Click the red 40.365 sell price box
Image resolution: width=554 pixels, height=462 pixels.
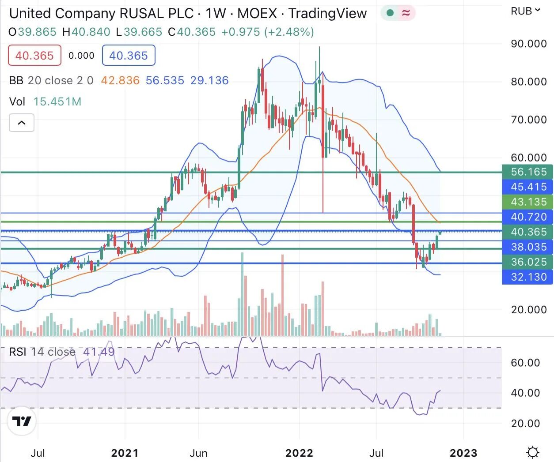point(34,56)
